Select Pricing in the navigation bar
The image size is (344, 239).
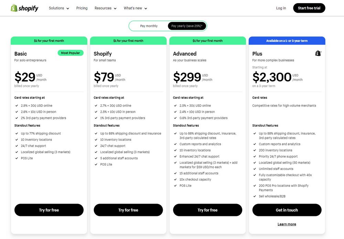pyautogui.click(x=82, y=8)
